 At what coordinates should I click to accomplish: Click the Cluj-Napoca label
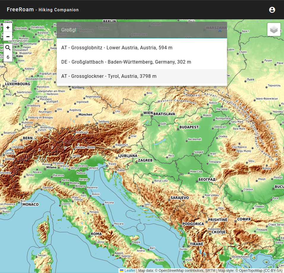click(x=239, y=147)
